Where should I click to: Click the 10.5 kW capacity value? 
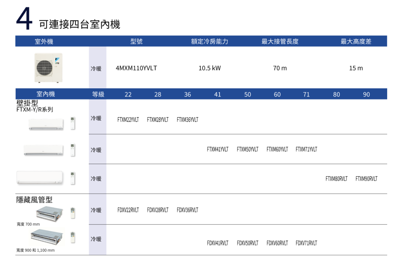pyautogui.click(x=210, y=68)
